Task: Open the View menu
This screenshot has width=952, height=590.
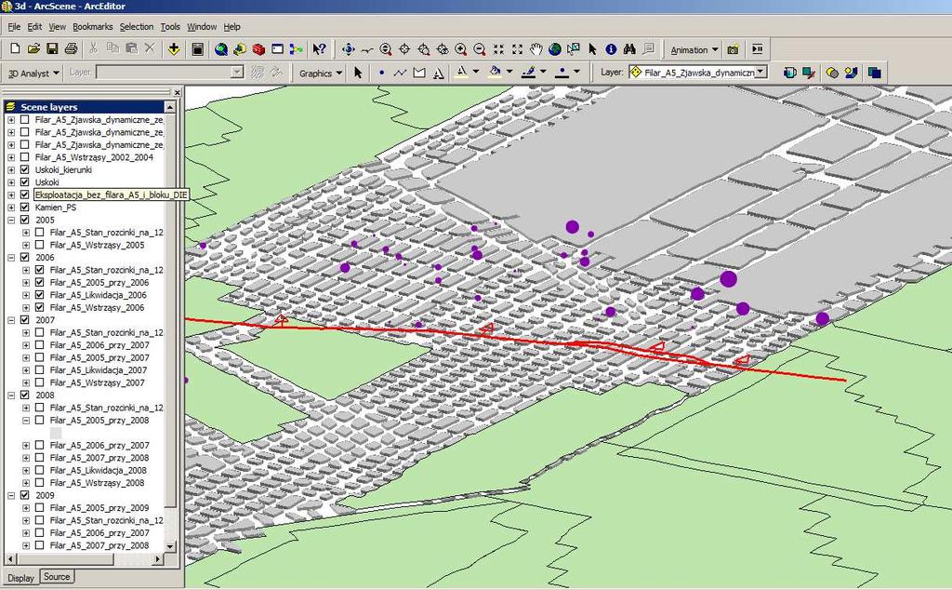Action: [57, 27]
